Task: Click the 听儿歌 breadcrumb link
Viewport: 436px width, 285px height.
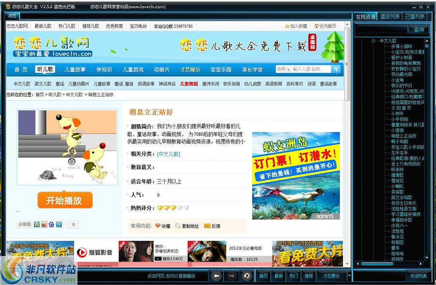Action: click(x=55, y=95)
